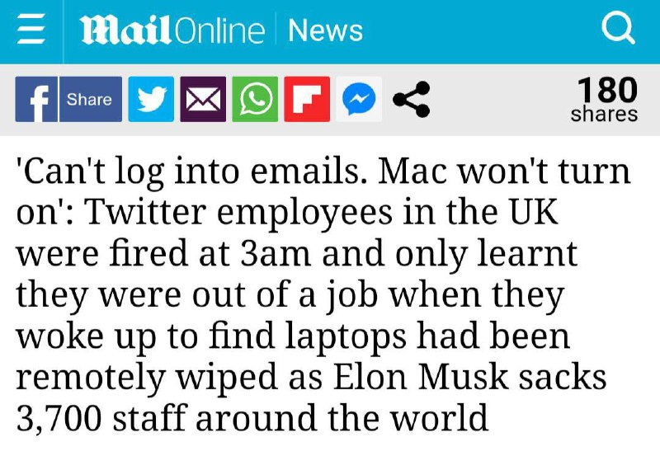The width and height of the screenshot is (660, 456).
Task: Click the MailOnline logo
Action: pos(172,31)
